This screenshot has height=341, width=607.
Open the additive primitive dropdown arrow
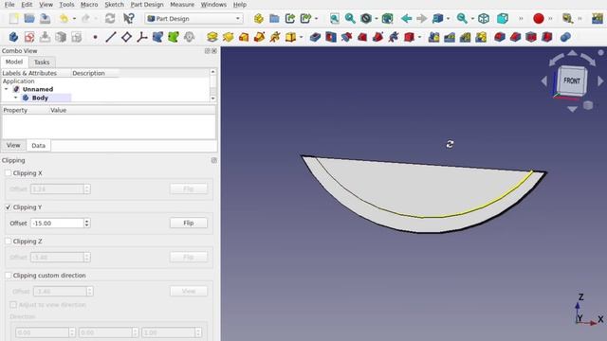[302, 37]
